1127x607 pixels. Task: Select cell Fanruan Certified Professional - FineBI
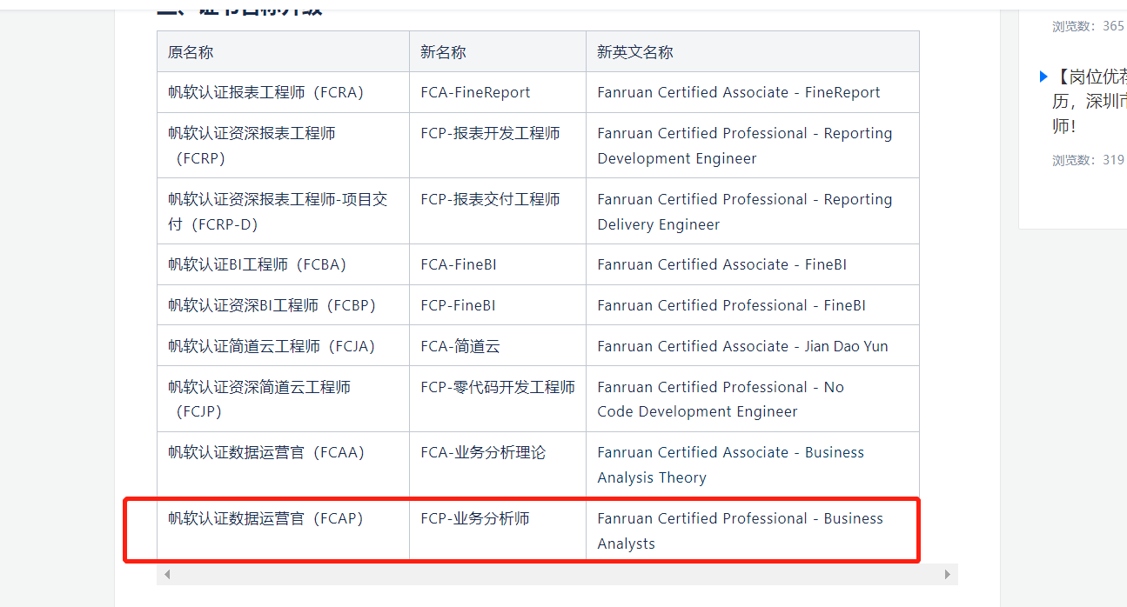(753, 305)
